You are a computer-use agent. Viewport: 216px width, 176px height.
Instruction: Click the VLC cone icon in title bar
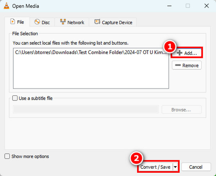(6, 6)
